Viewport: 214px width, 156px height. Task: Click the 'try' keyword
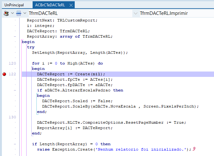pyautogui.click(x=31, y=47)
